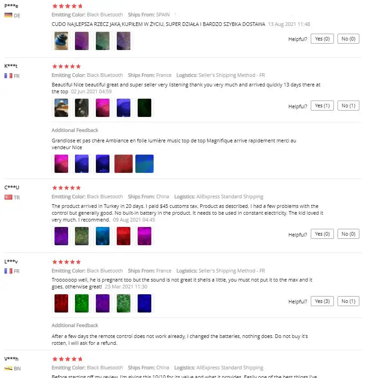Mark P***e's review helpful with Yes (0)

pos(322,39)
